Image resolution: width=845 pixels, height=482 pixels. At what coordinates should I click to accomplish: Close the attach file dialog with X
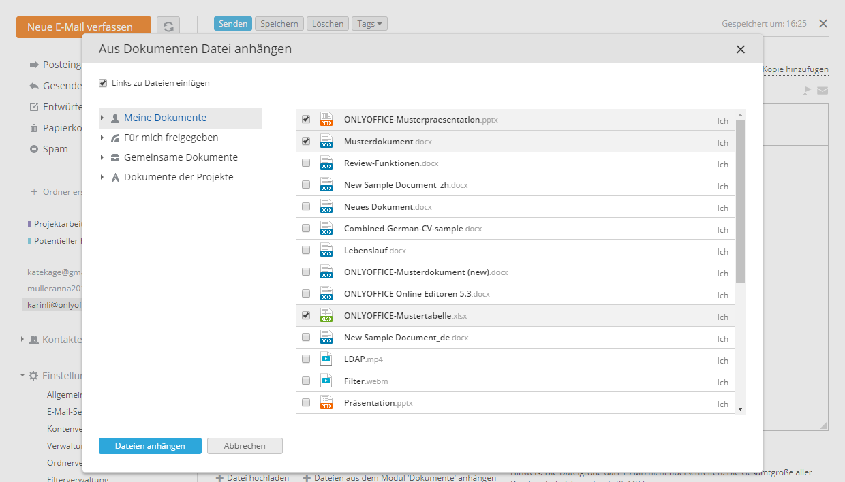741,49
